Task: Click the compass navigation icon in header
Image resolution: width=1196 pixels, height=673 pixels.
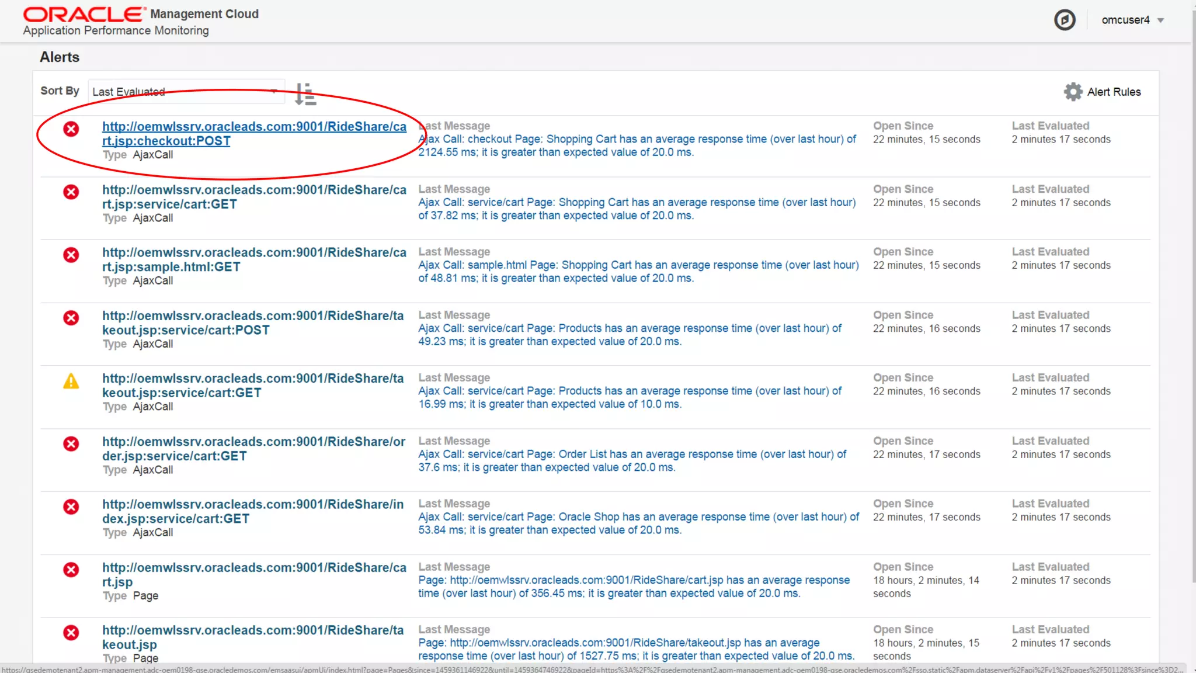Action: [x=1064, y=20]
